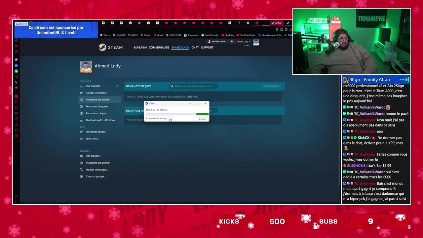The image size is (423, 238).
Task: Click the Steam update progress bar
Action: pos(177,114)
